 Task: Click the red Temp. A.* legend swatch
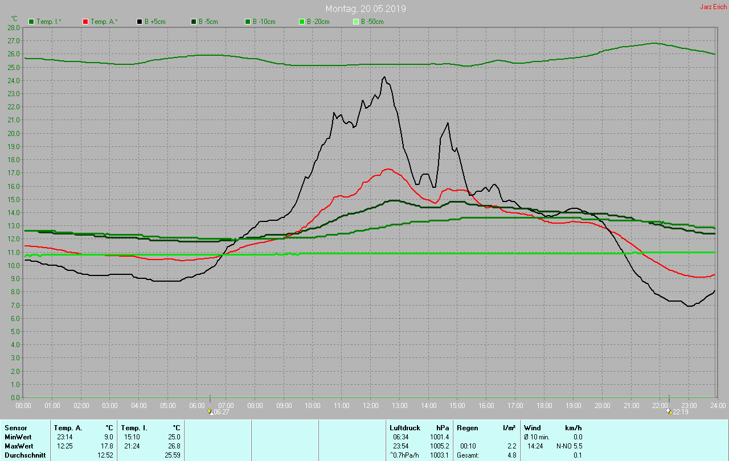(x=85, y=22)
